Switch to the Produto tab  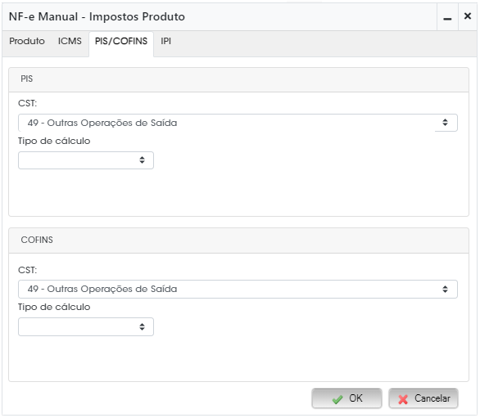(x=27, y=41)
